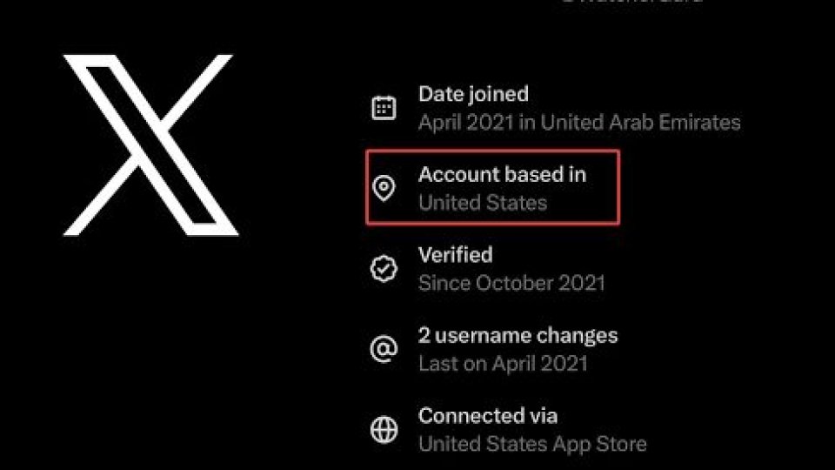The width and height of the screenshot is (835, 470).
Task: Click United States App Store text
Action: pyautogui.click(x=532, y=445)
